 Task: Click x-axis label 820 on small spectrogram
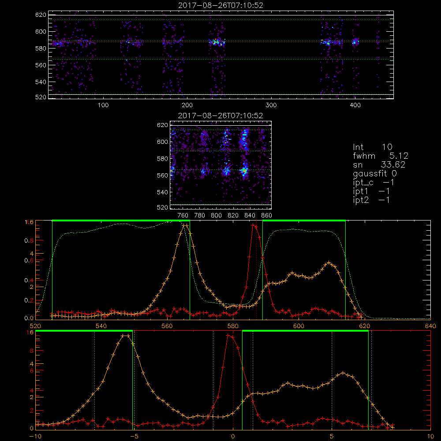233,216
